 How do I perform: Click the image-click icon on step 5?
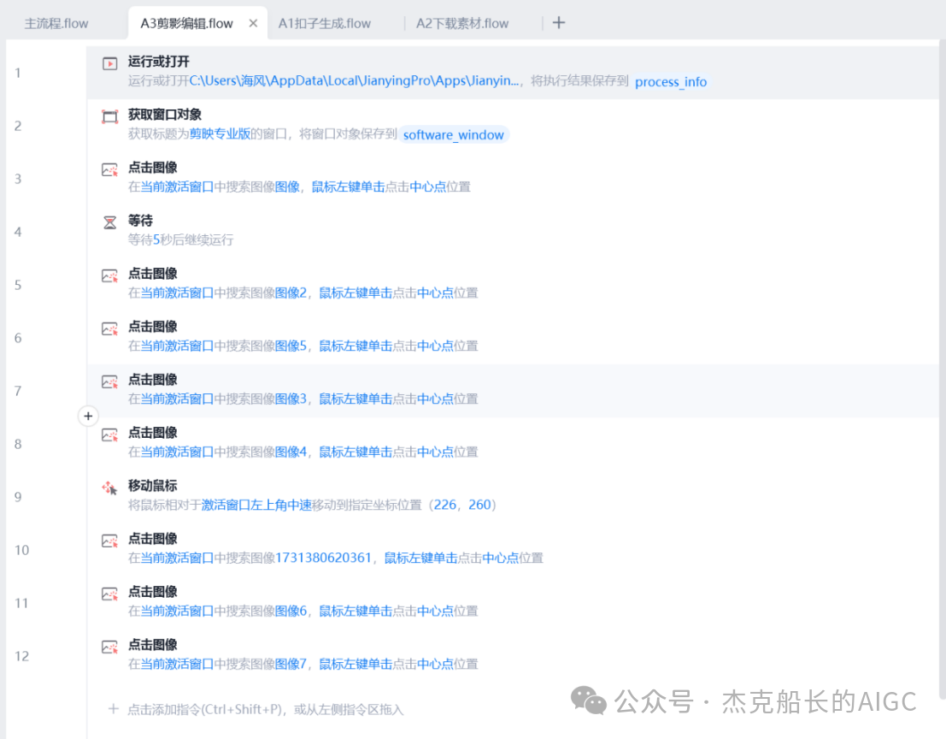pyautogui.click(x=109, y=274)
